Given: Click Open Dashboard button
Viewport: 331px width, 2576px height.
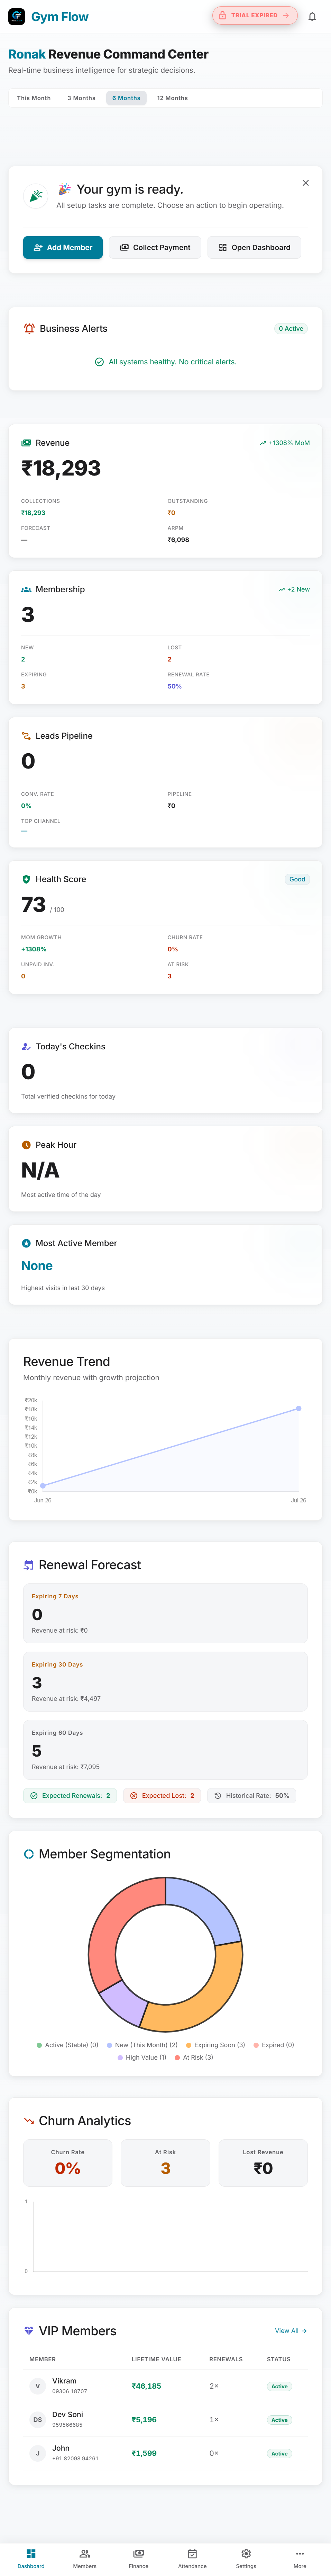Looking at the screenshot, I should click(254, 247).
